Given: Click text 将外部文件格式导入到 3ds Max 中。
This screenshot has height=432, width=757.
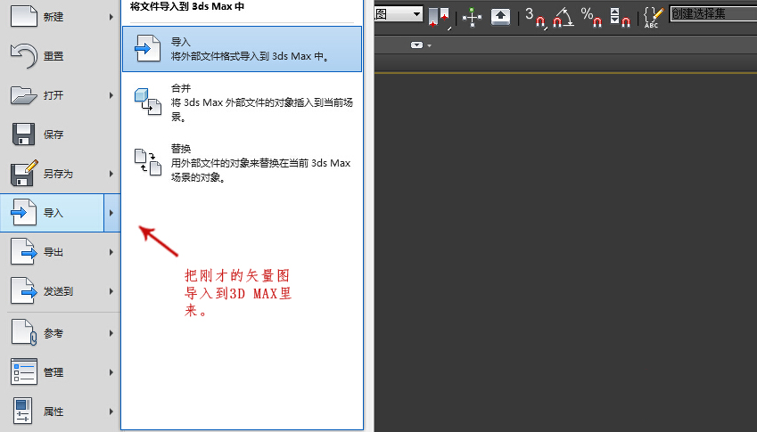Looking at the screenshot, I should (250, 56).
